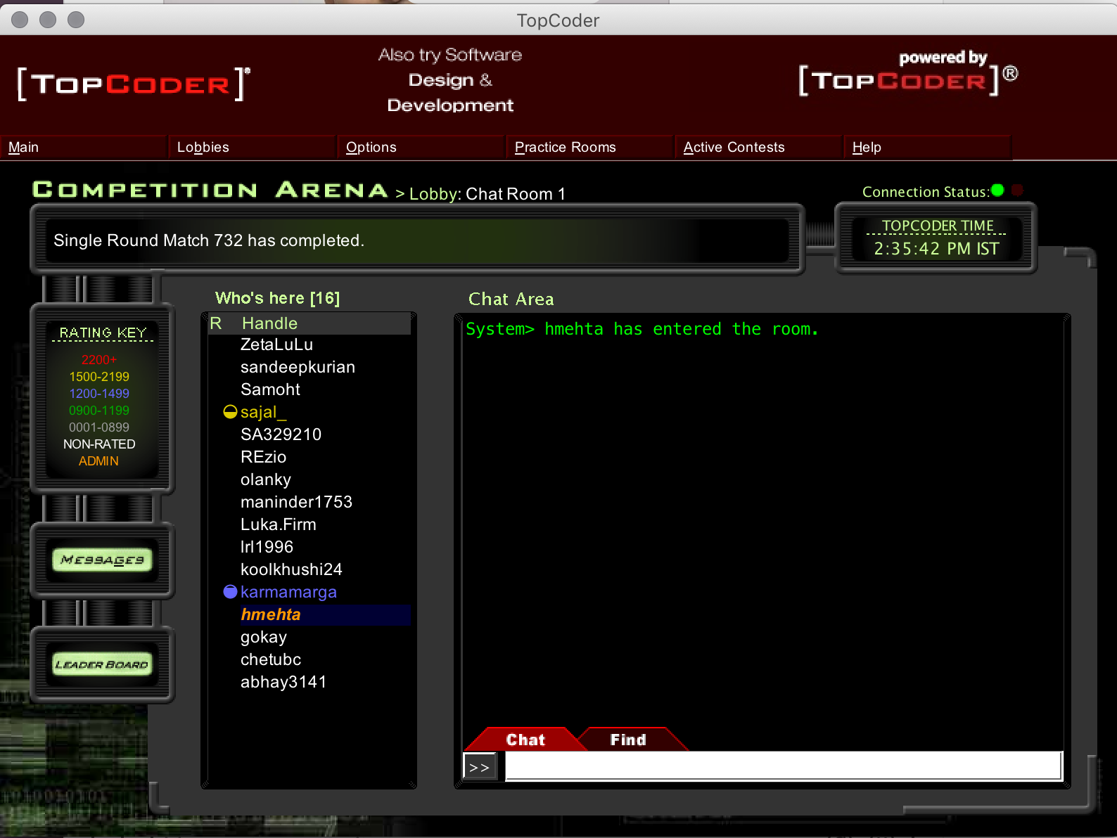Open the Options menu
The image size is (1117, 838).
point(421,148)
